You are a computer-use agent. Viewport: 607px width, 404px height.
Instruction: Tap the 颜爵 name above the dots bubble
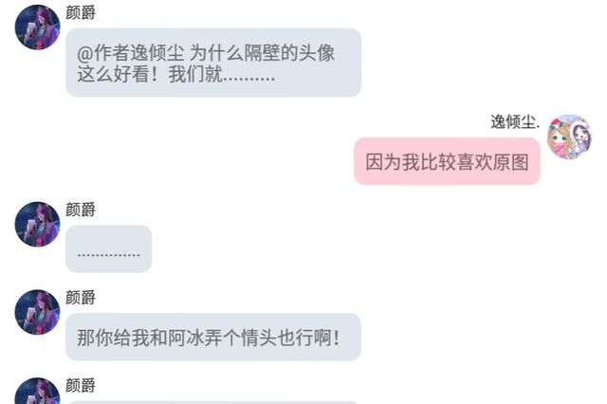(80, 210)
